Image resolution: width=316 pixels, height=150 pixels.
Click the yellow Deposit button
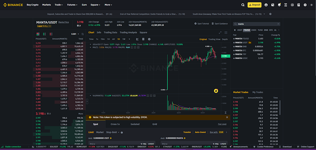[x=254, y=5]
